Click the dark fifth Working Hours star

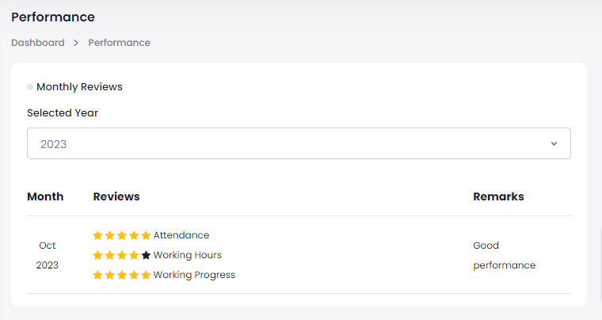point(146,255)
